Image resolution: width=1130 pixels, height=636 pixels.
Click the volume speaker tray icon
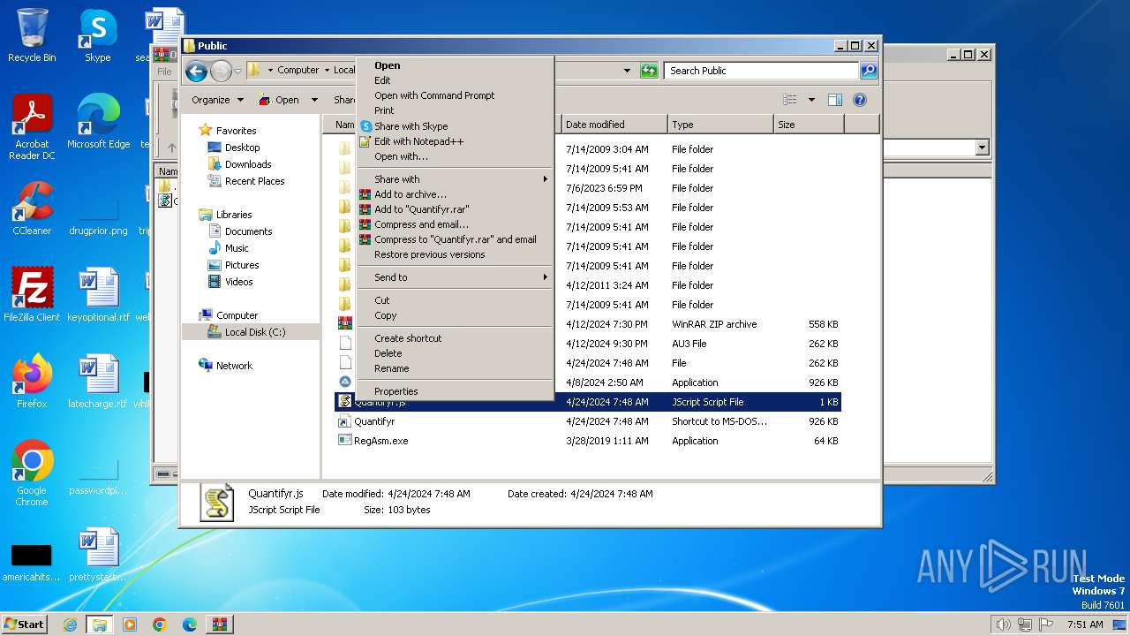tap(1003, 625)
